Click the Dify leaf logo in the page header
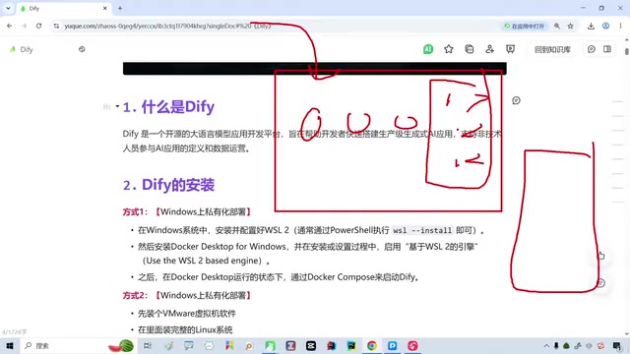This screenshot has width=630, height=354. [13, 49]
